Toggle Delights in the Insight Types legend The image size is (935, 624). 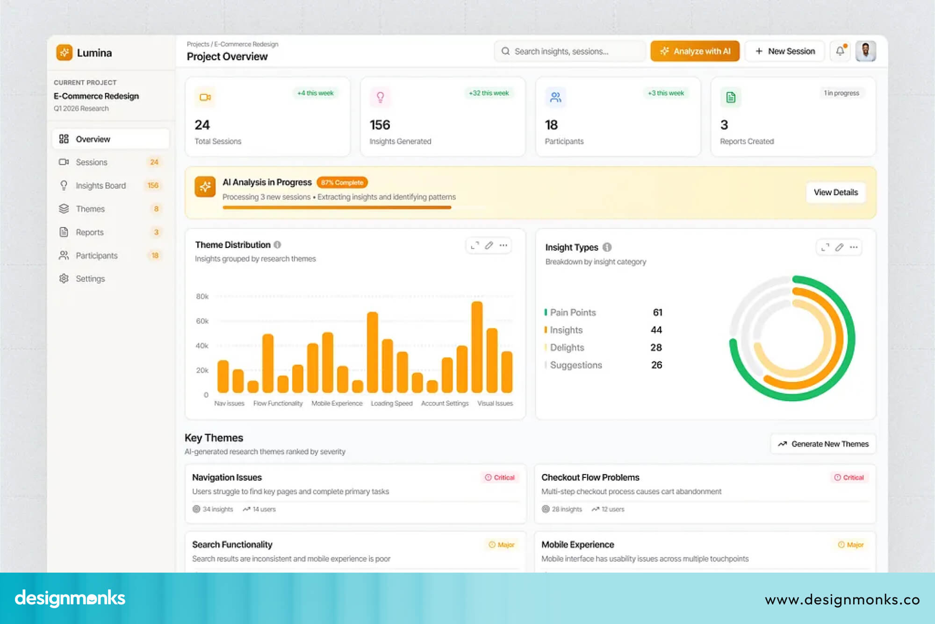coord(566,347)
